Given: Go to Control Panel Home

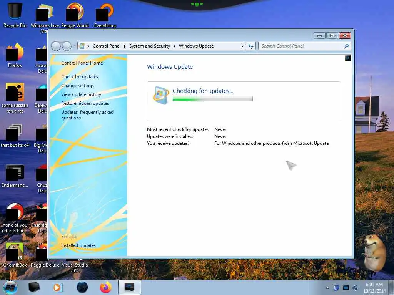Looking at the screenshot, I should click(82, 63).
